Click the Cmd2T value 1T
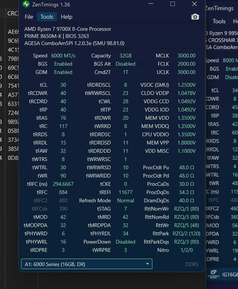This screenshot has height=289, width=238. coord(125,72)
